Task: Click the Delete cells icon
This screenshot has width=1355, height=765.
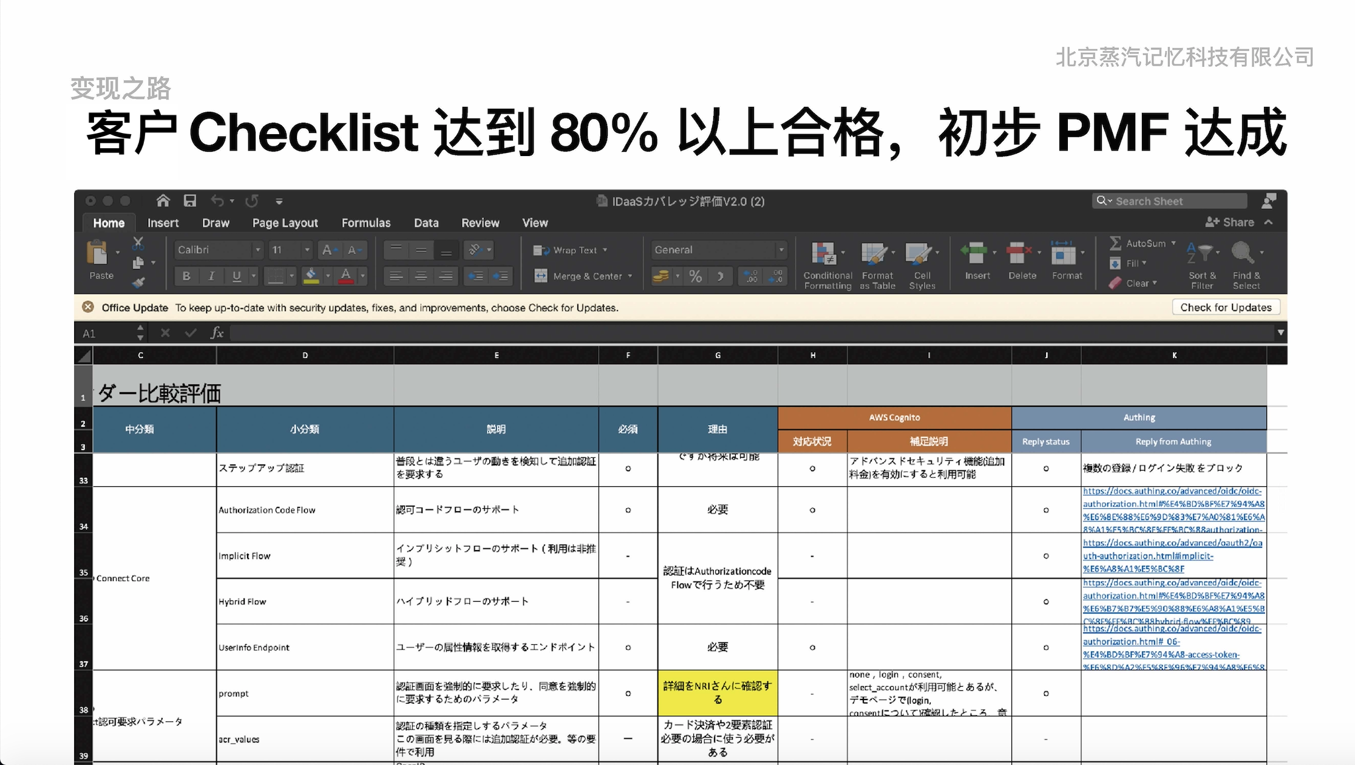Action: (x=1019, y=253)
